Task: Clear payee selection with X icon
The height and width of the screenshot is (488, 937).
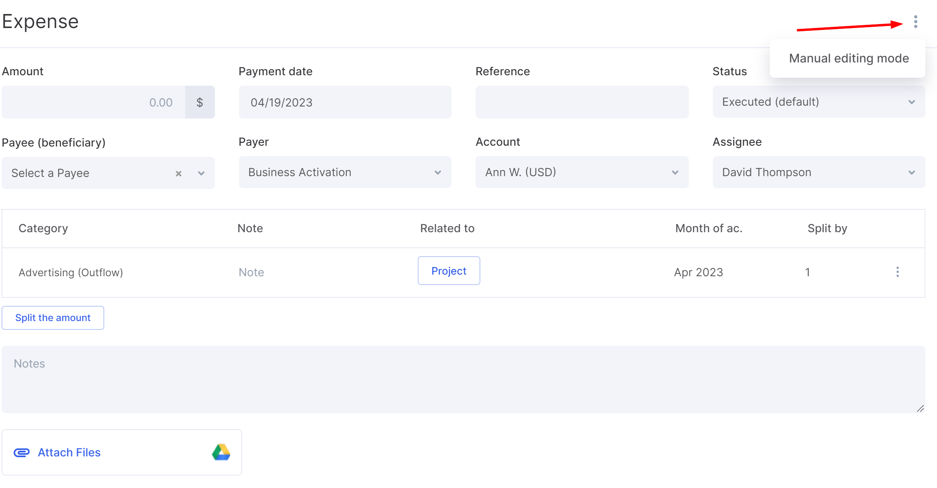Action: point(178,173)
